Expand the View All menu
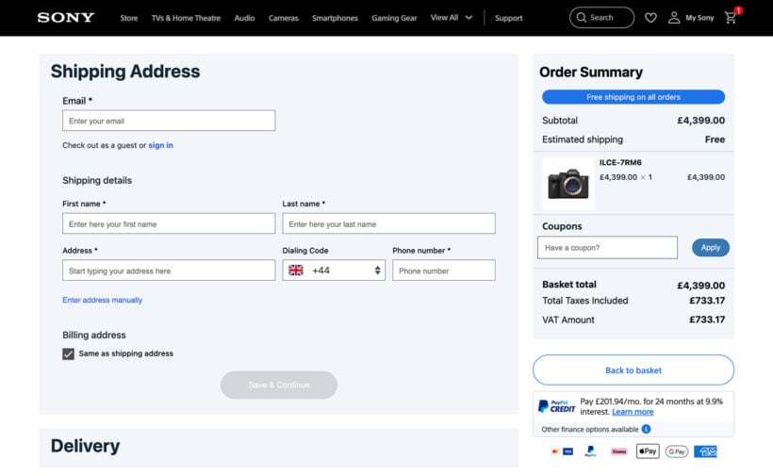This screenshot has width=773, height=476. click(x=452, y=18)
